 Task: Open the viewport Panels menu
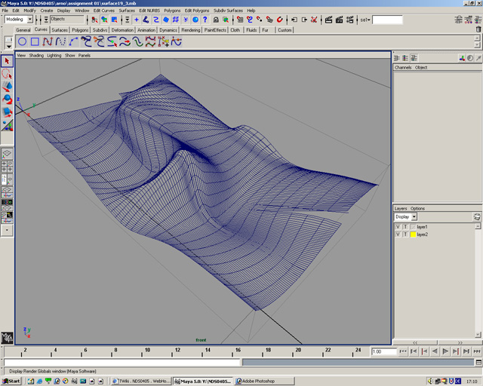coord(84,55)
